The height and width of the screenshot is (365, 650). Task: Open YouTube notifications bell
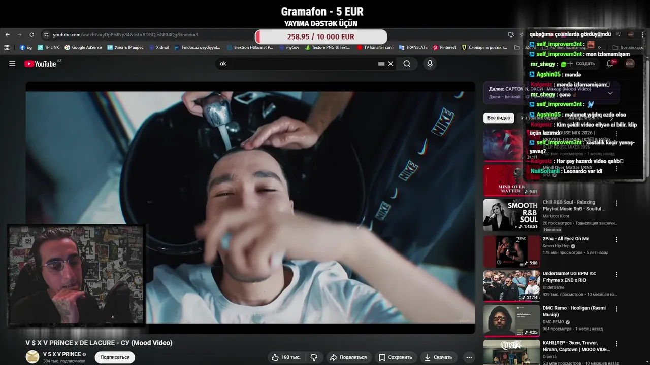(x=610, y=64)
